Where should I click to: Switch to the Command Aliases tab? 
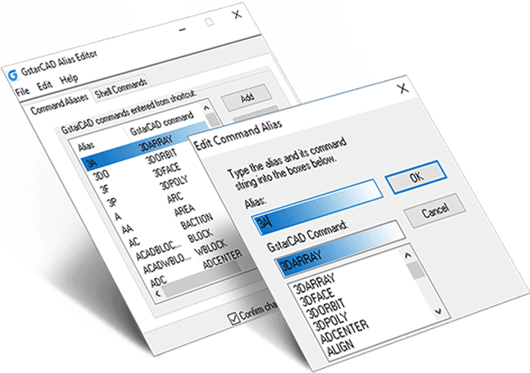click(59, 105)
